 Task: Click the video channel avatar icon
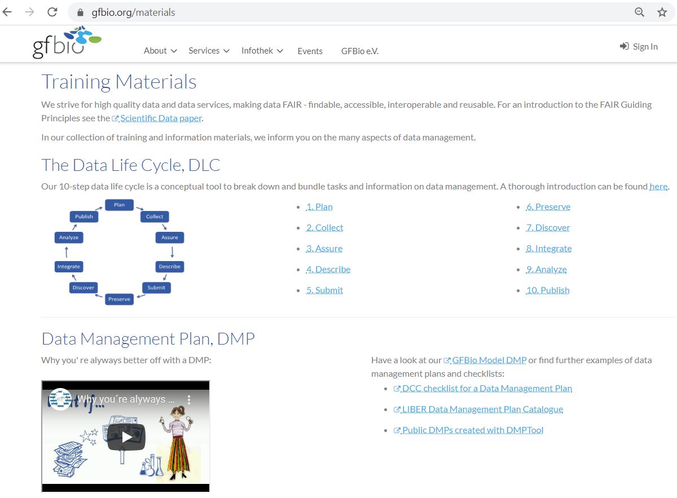(x=59, y=399)
